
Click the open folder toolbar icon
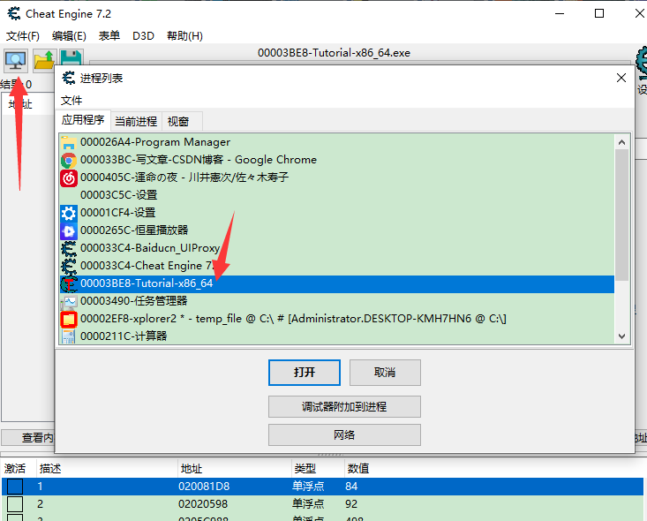(x=44, y=60)
